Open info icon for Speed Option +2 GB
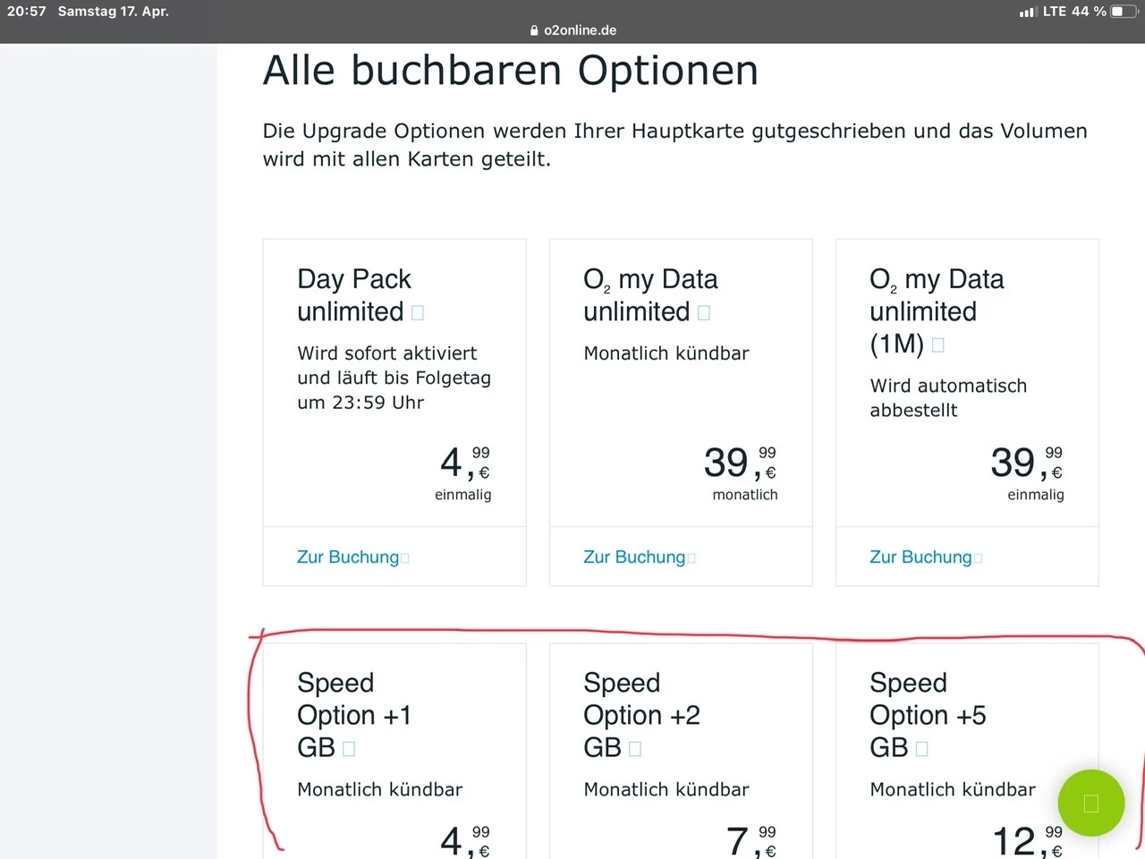 click(635, 748)
